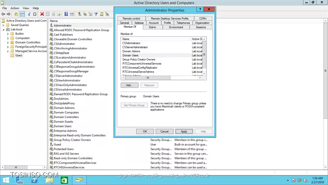Open the green store taskbar icon
Image resolution: width=328 pixels, height=185 pixels.
pos(64,180)
